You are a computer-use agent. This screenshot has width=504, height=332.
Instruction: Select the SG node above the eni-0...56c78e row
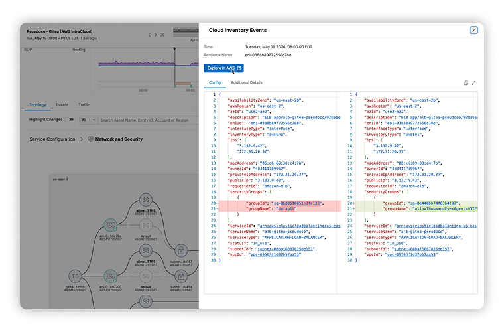(146, 200)
